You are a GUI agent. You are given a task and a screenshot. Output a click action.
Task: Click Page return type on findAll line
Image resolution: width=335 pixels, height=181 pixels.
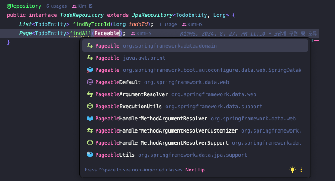(26, 33)
